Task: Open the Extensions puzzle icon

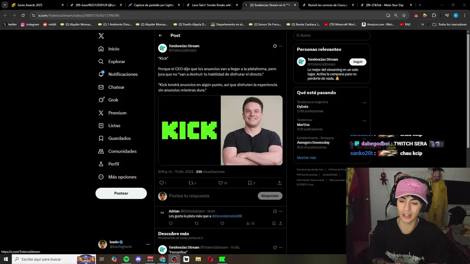Action: click(434, 15)
